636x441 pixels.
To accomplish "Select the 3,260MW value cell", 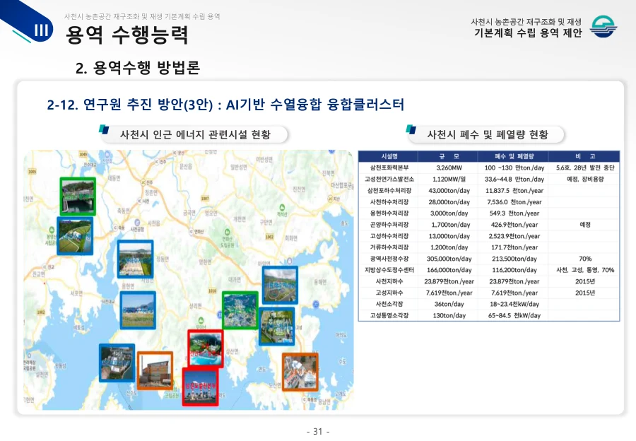I will tap(448, 167).
